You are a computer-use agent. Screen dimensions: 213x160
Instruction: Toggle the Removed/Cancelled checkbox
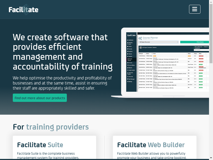(x=194, y=46)
